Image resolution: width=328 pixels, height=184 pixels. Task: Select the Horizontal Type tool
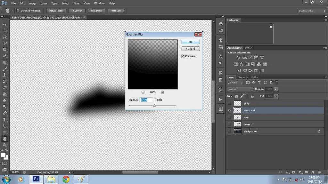[4, 120]
